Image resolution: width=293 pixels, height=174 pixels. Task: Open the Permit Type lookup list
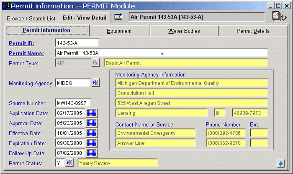point(95,63)
